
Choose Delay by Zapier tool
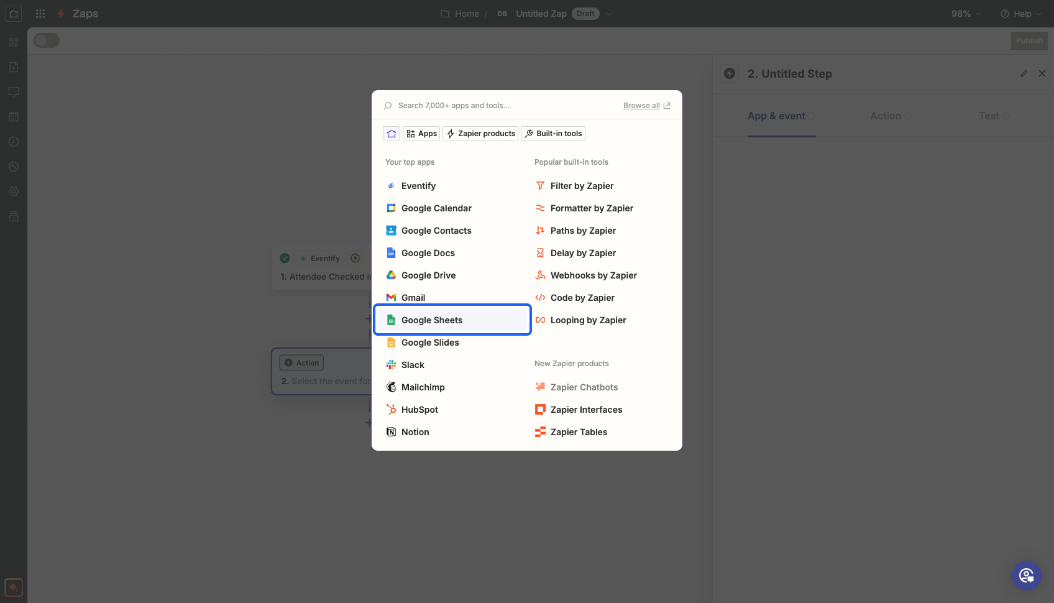pos(602,253)
